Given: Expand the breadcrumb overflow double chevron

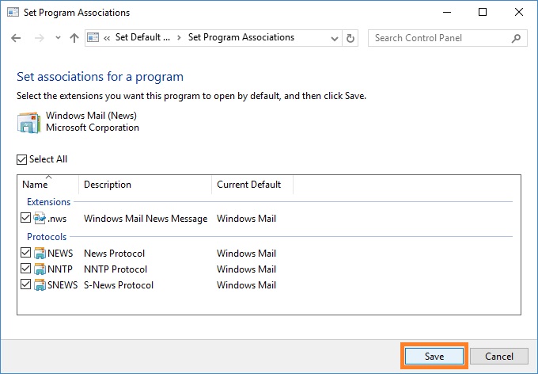Looking at the screenshot, I should pos(107,38).
